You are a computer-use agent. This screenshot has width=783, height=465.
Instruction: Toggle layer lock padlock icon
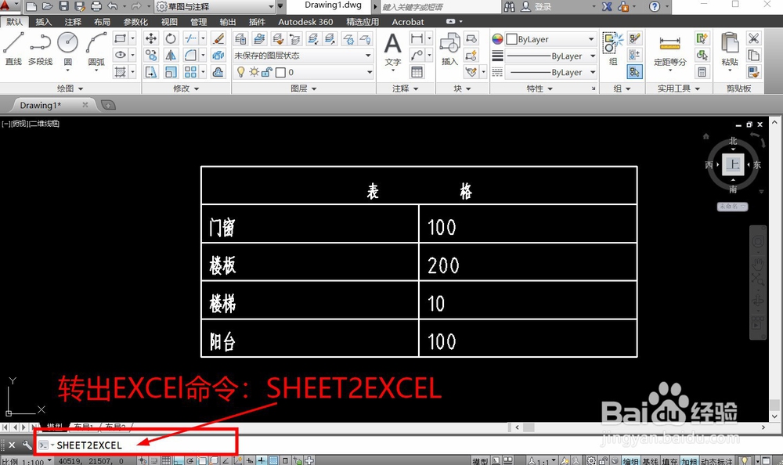pyautogui.click(x=267, y=72)
